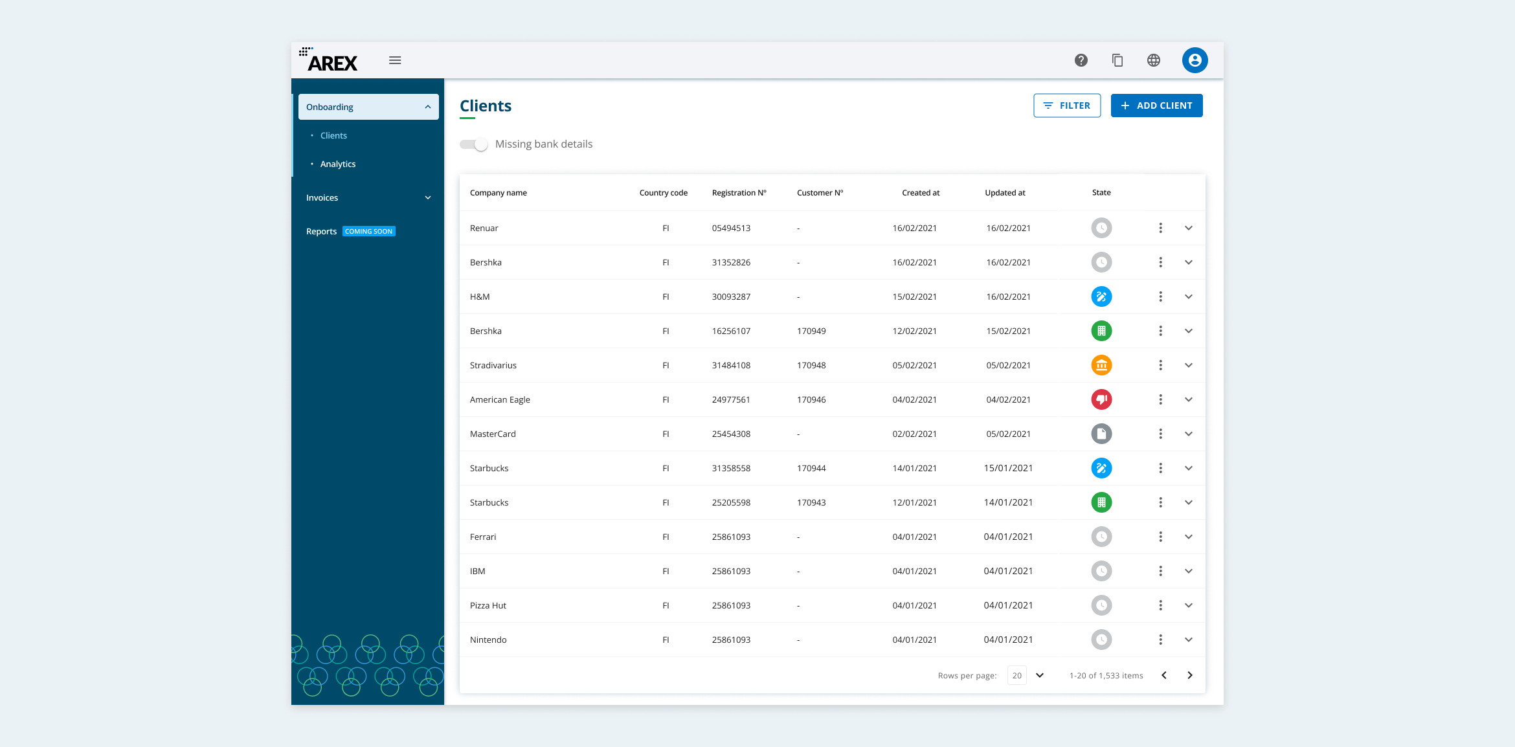Click grey document state icon for MasterCard
1515x747 pixels.
pyautogui.click(x=1101, y=434)
